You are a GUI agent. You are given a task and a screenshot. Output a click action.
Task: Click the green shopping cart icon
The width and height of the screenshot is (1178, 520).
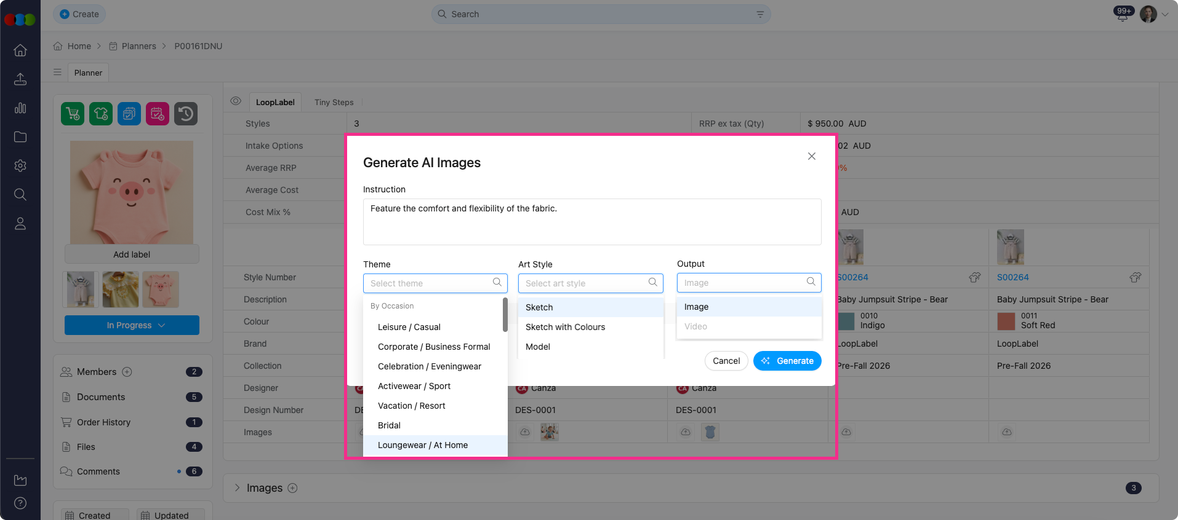tap(73, 114)
